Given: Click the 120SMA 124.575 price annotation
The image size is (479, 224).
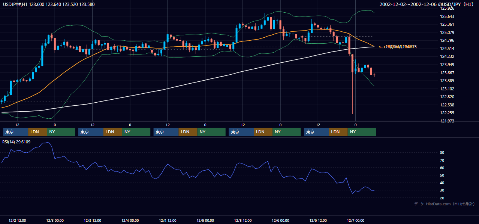Looking at the screenshot, I should (x=398, y=47).
